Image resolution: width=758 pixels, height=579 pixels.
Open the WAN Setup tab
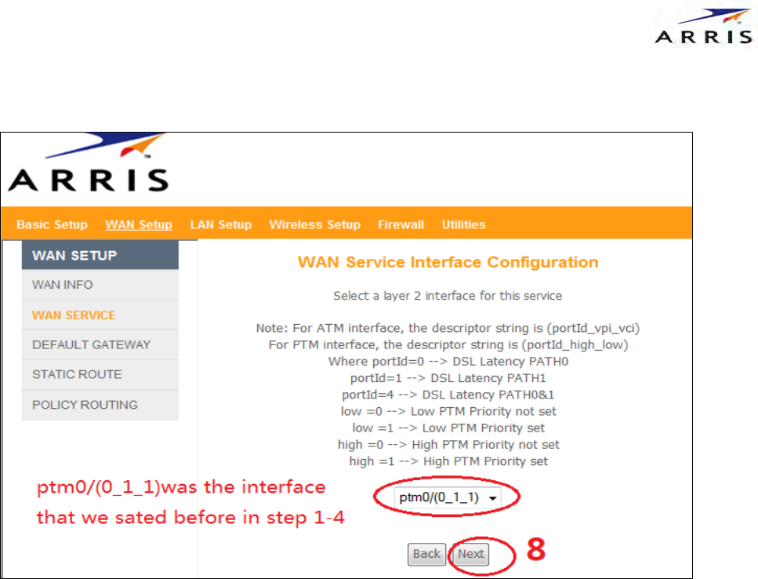[139, 224]
